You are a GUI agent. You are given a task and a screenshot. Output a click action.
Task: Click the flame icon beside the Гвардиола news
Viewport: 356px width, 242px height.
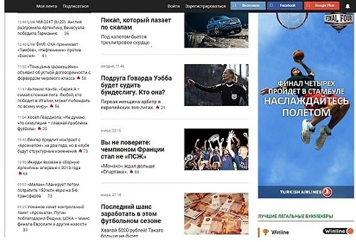[40, 128]
